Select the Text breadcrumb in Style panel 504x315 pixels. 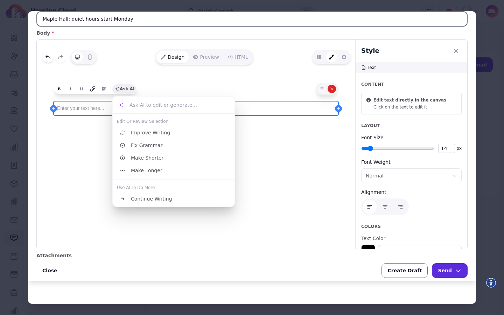tap(369, 68)
